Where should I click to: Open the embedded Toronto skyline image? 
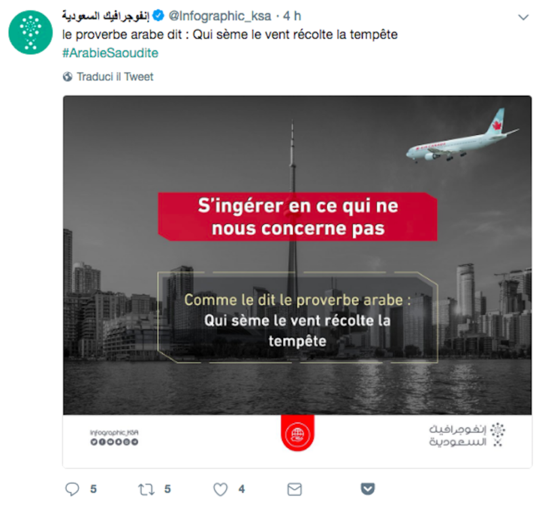[297, 256]
